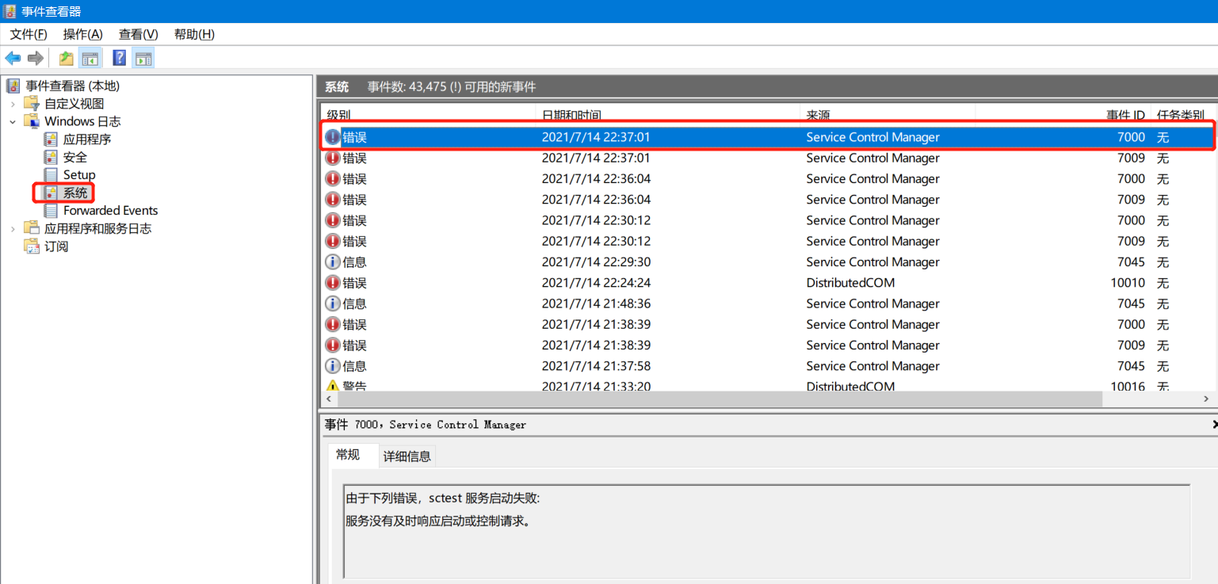Screen dimensions: 1218x584
Task: Open the 操作(A) menu
Action: point(83,34)
